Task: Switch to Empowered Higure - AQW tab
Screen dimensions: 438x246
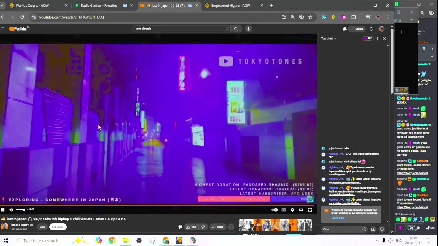Action: point(234,5)
